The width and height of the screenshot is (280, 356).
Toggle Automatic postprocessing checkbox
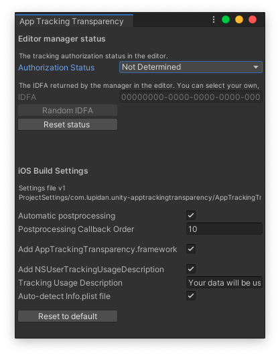tap(191, 215)
